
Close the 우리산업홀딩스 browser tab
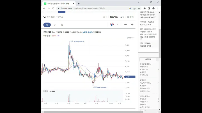[73, 4]
